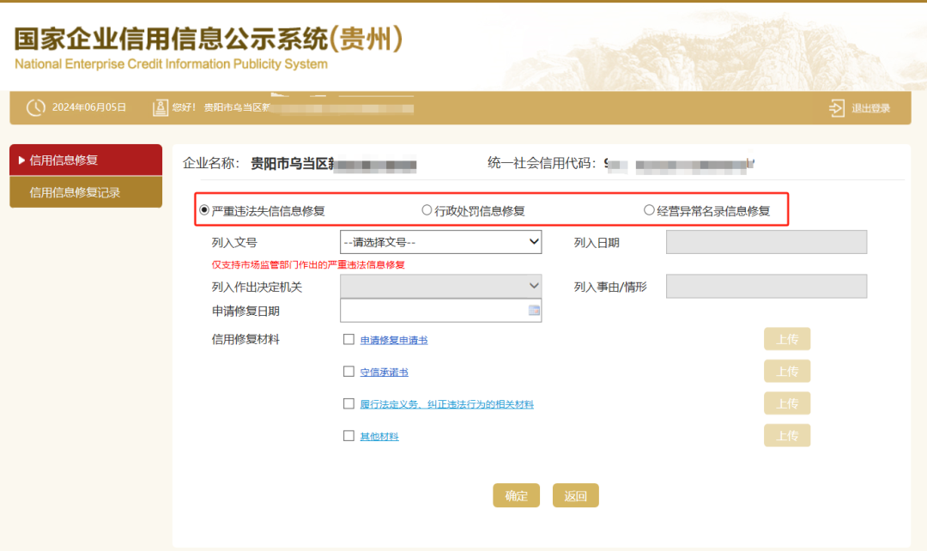Screen dimensions: 927x551
Task: Open the calendar picker icon in 申请修复日期
Action: coord(534,311)
